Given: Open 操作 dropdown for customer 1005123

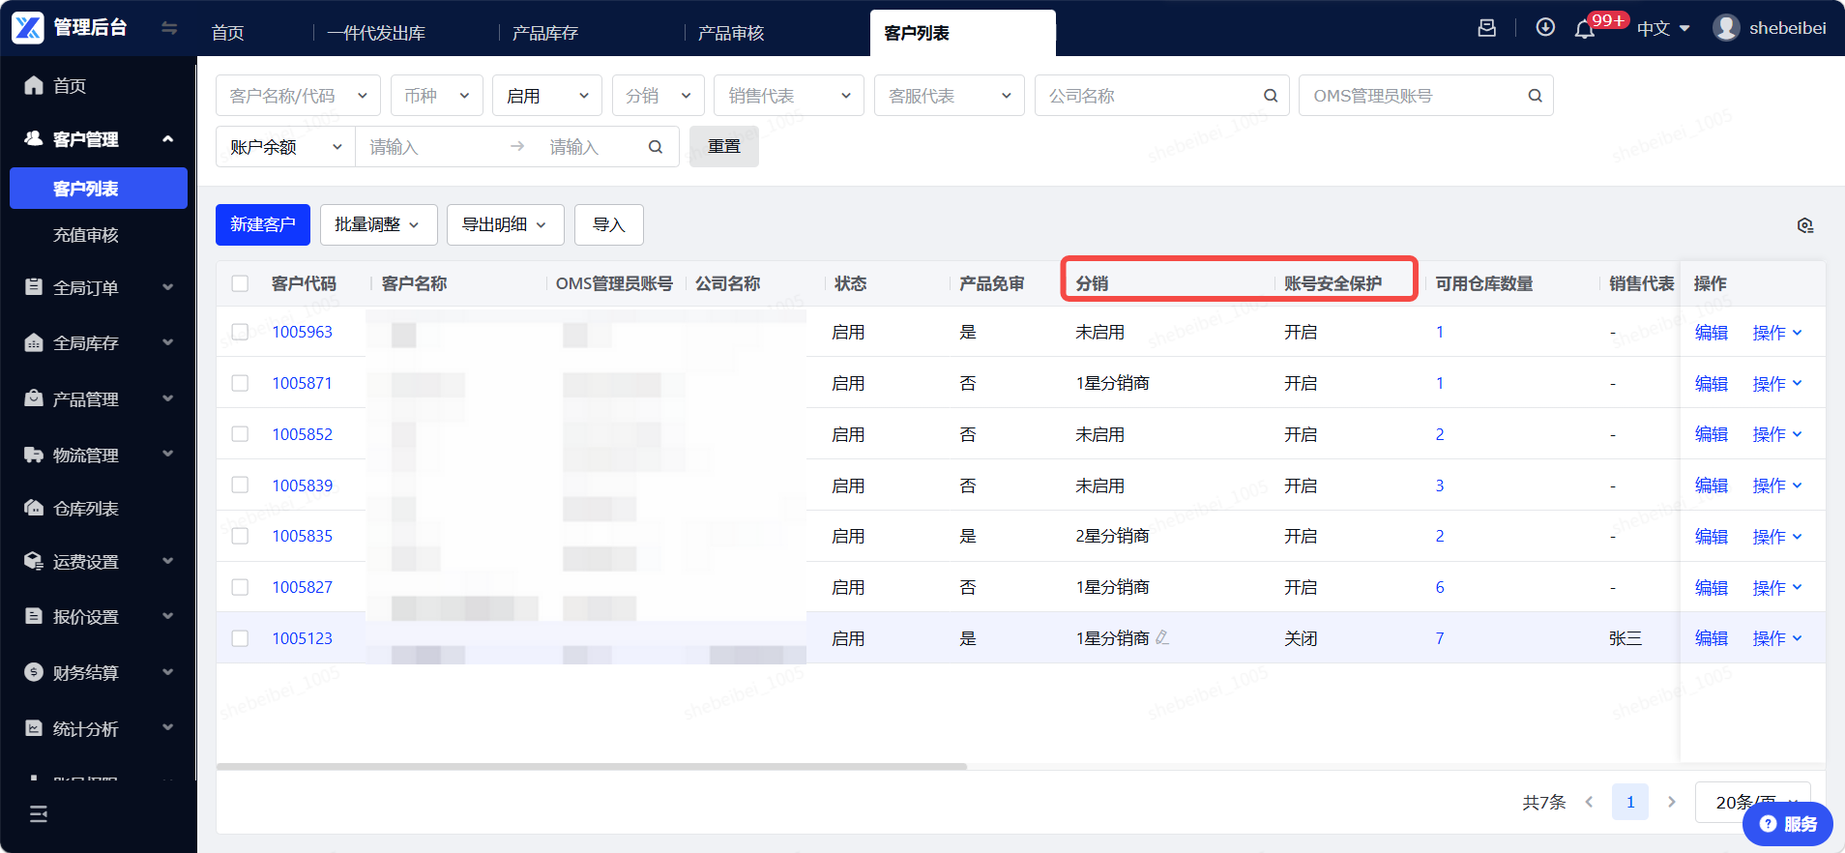Looking at the screenshot, I should tap(1777, 638).
